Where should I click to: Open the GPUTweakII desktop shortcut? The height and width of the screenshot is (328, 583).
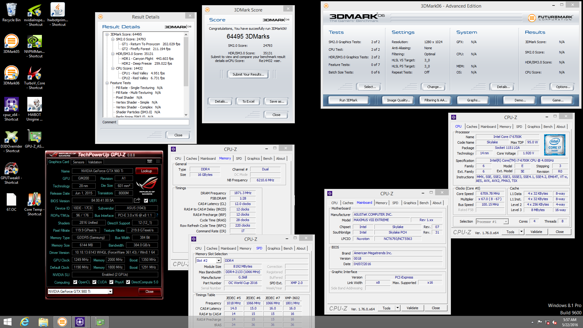coord(12,173)
